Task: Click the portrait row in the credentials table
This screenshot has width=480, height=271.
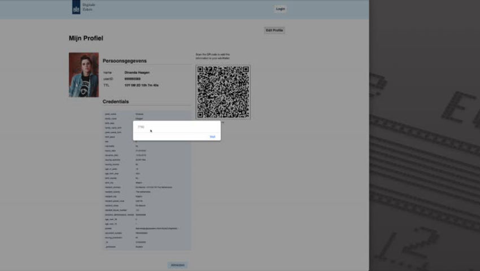Action: (147, 229)
